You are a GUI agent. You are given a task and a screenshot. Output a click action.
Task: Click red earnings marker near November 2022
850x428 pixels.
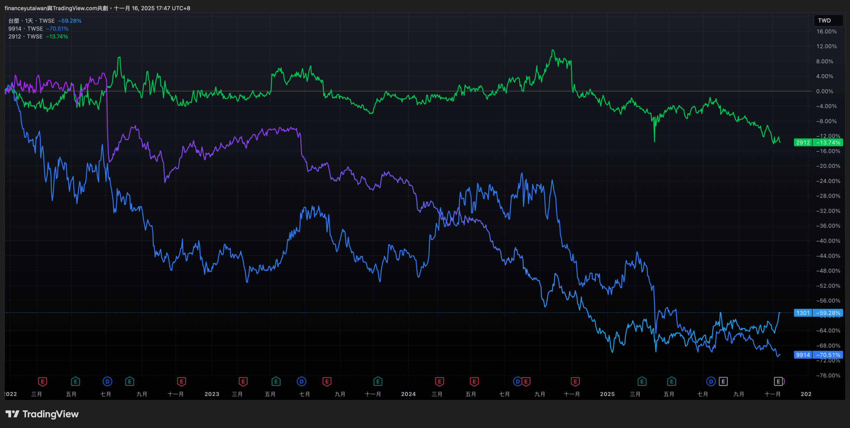pos(181,381)
